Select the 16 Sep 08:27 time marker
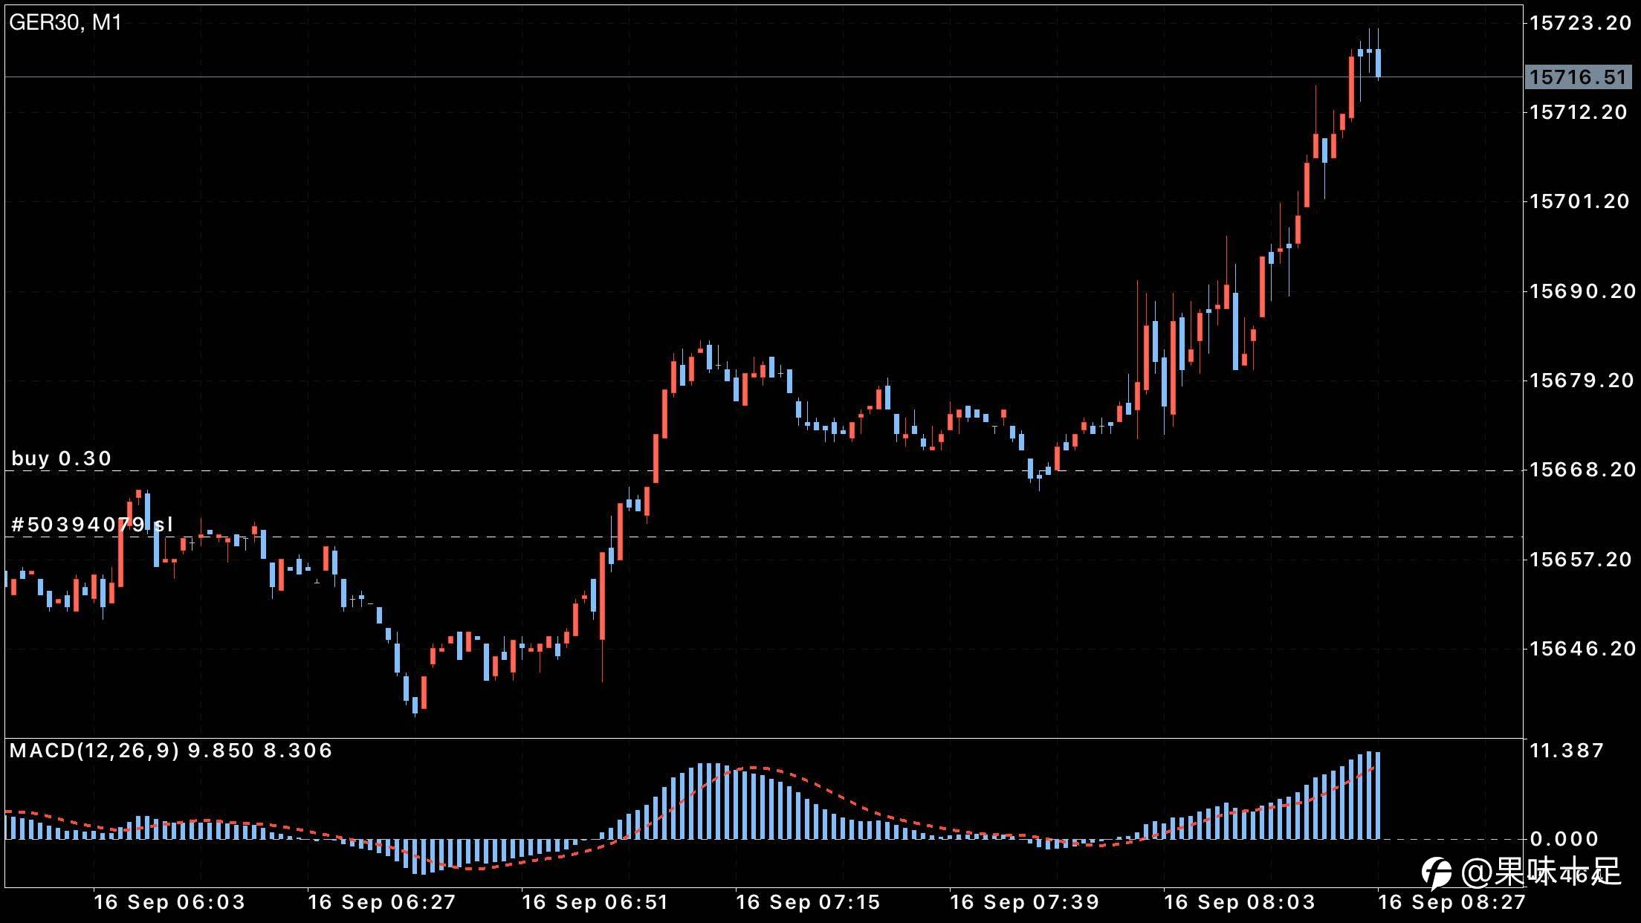This screenshot has width=1641, height=923. pos(1451,902)
